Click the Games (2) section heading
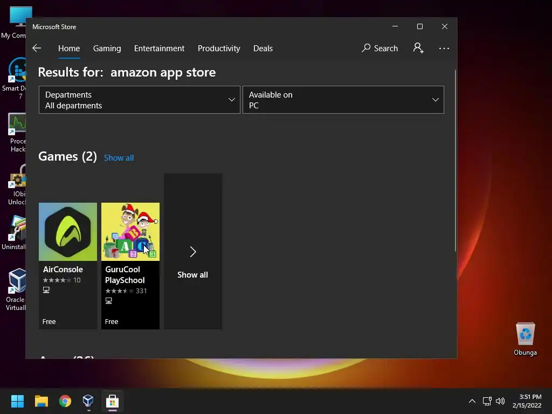This screenshot has width=552, height=414. pyautogui.click(x=67, y=156)
